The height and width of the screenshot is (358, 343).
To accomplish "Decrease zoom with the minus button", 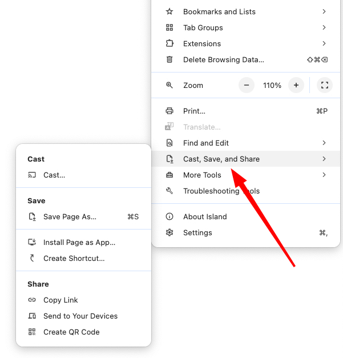I will pos(247,85).
